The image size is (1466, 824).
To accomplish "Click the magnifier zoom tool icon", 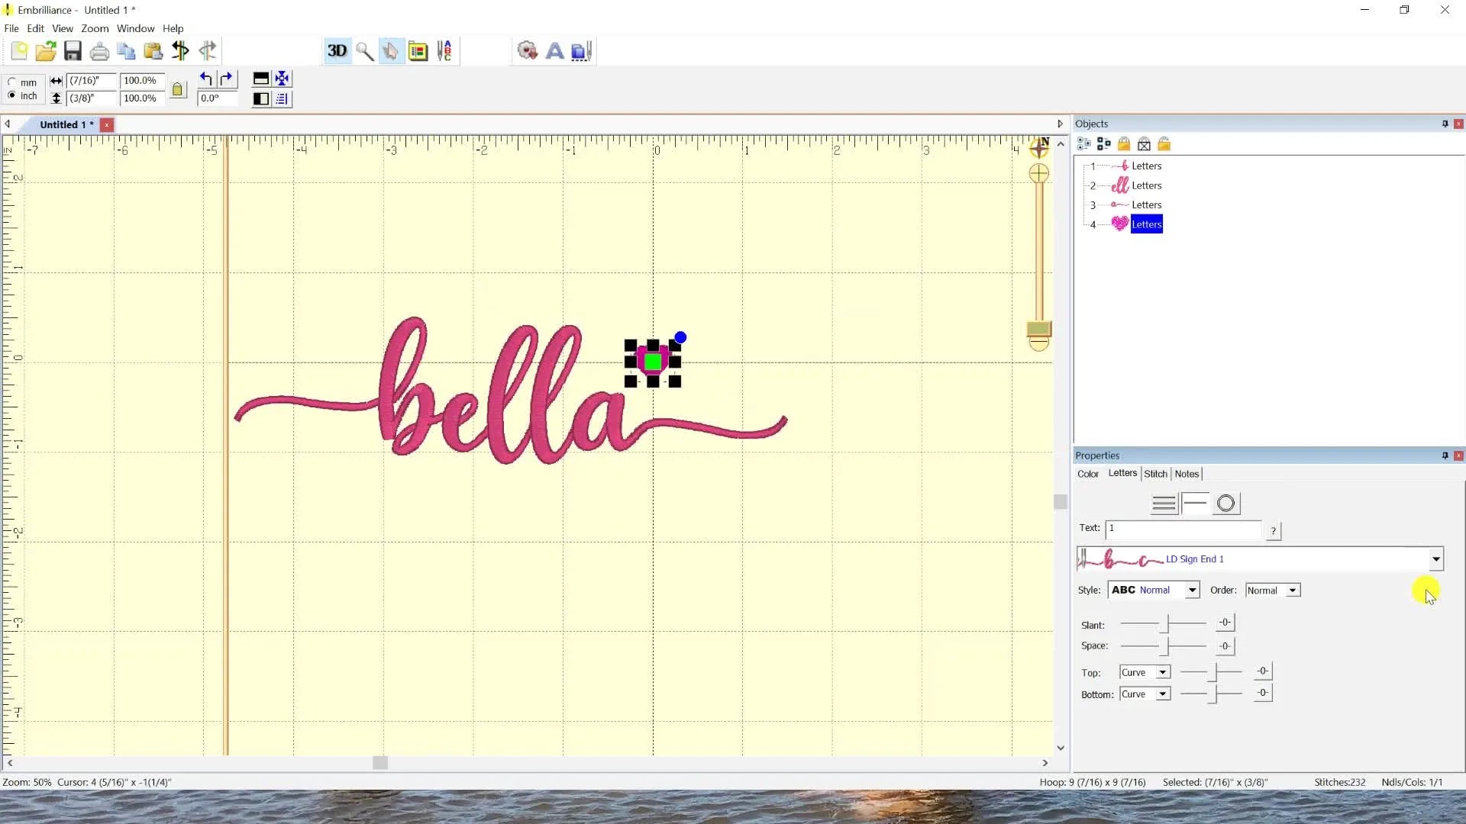I will [x=365, y=50].
